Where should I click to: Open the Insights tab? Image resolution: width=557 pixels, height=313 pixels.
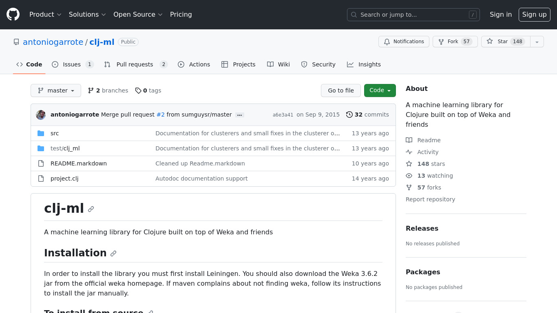point(364,64)
